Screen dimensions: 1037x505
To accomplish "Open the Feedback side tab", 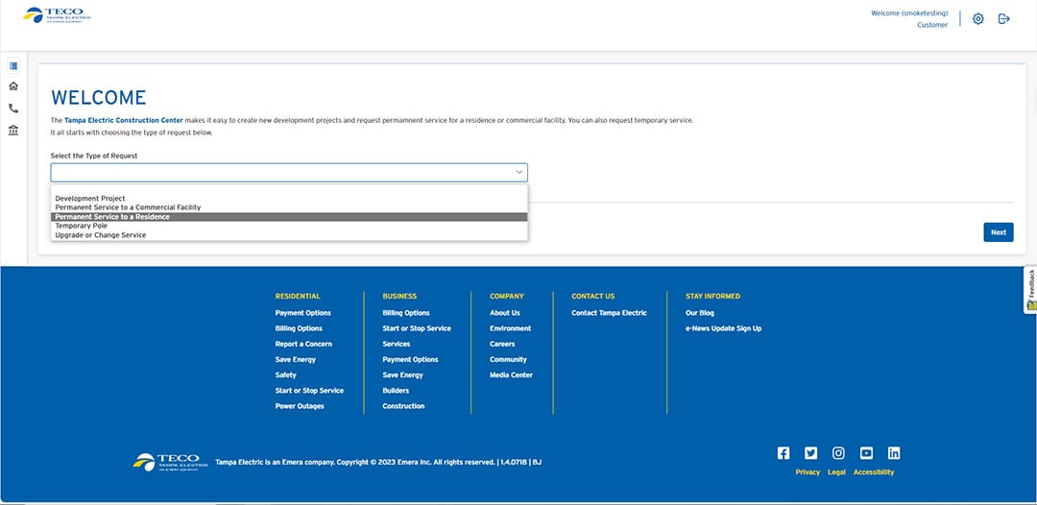I will 1030,289.
